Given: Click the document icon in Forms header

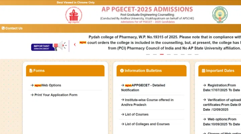Looking at the screenshot, I should coord(31,71).
